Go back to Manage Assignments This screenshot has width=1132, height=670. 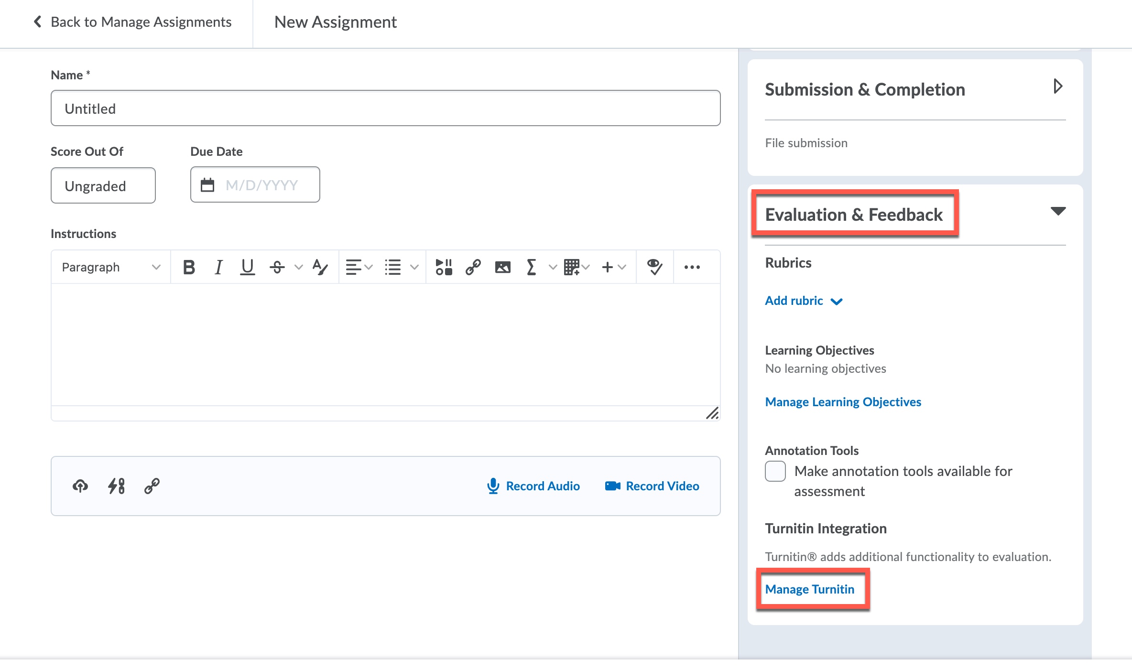132,22
